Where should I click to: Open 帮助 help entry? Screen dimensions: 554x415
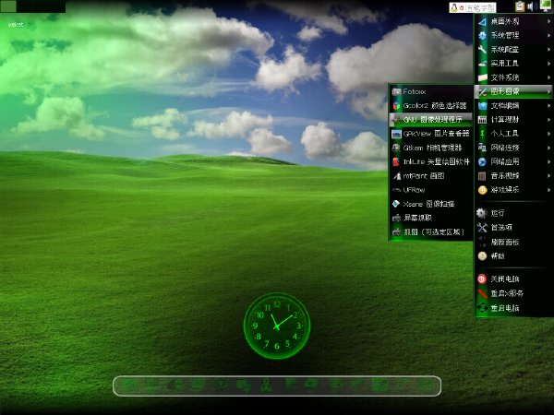click(x=513, y=256)
